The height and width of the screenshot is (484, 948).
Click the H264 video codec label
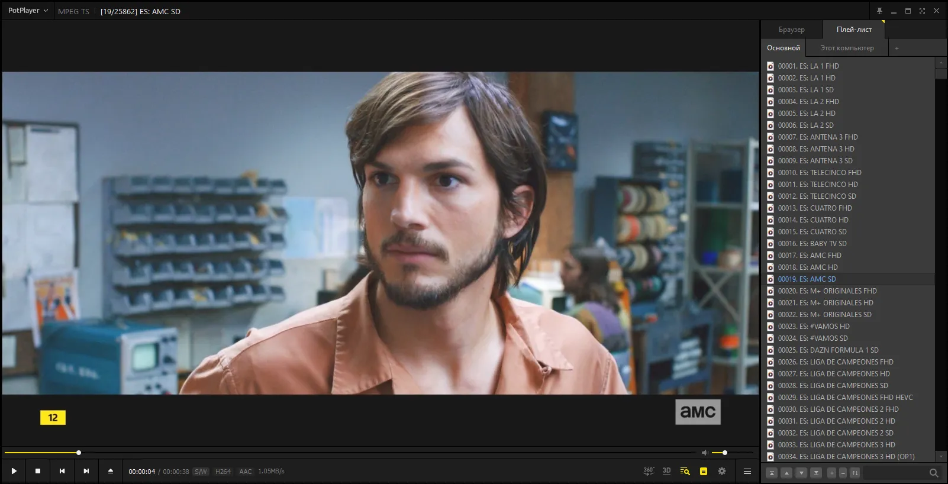[223, 472]
